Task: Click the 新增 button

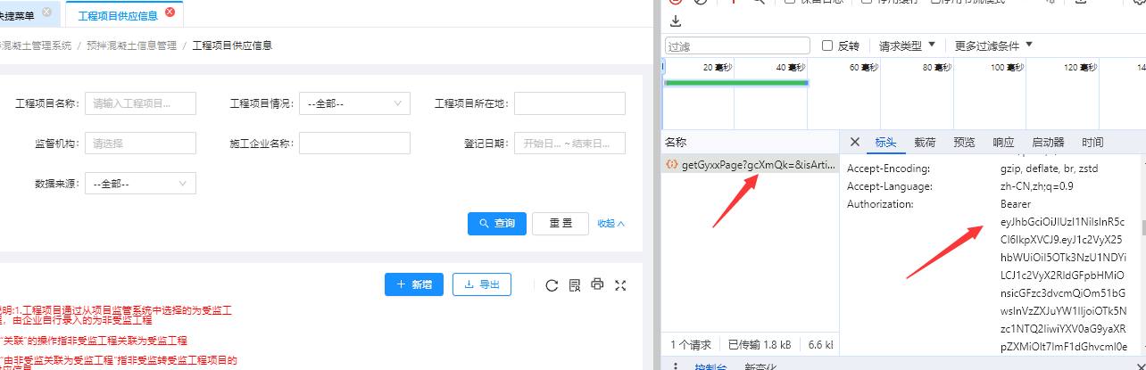Action: pos(413,284)
